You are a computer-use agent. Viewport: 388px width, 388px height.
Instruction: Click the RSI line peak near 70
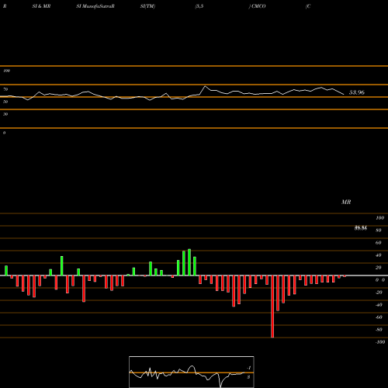click(x=206, y=86)
